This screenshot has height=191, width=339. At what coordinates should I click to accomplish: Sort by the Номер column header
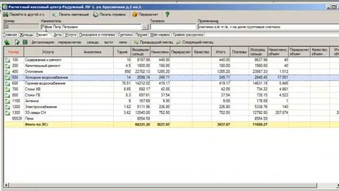[14, 52]
